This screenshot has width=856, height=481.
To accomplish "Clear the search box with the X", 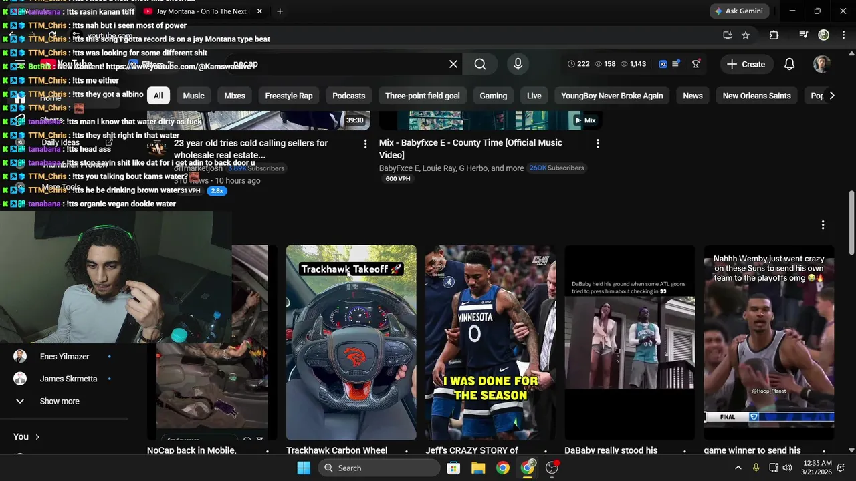I will click(453, 64).
